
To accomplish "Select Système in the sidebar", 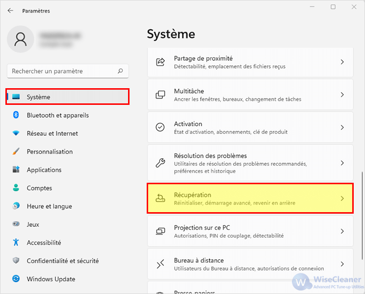I will [x=68, y=97].
